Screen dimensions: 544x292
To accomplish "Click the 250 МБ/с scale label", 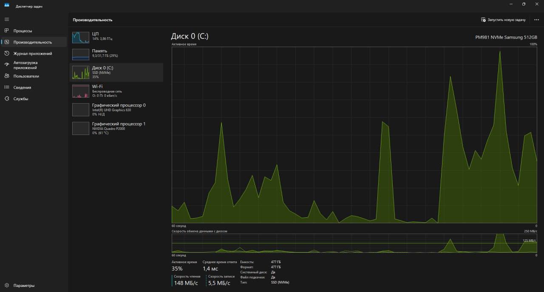I will (x=530, y=231).
